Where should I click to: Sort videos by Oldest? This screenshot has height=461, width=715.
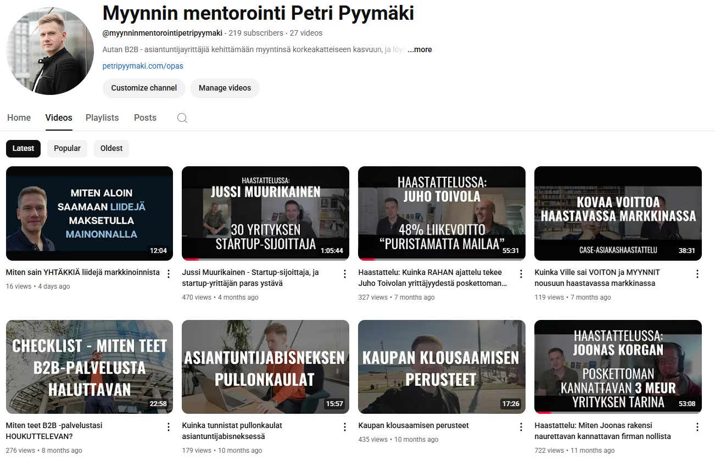[111, 149]
